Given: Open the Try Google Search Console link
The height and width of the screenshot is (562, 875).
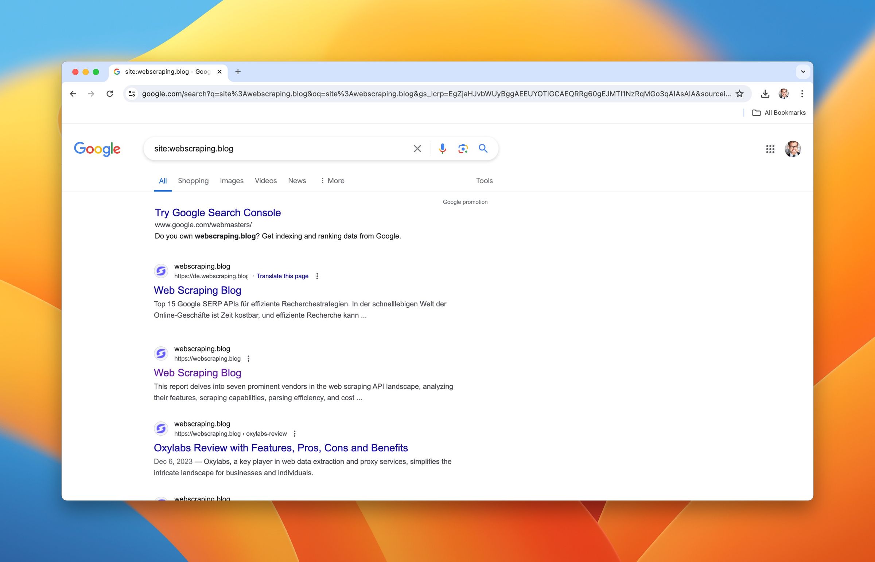Looking at the screenshot, I should pyautogui.click(x=217, y=212).
